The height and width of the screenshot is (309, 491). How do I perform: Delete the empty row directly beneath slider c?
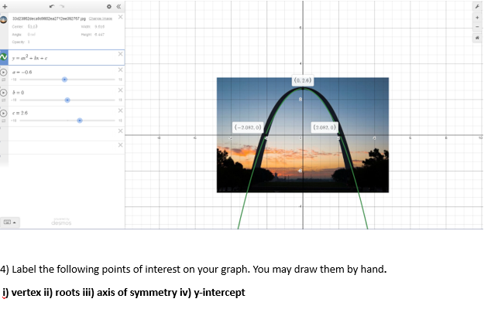click(x=120, y=131)
